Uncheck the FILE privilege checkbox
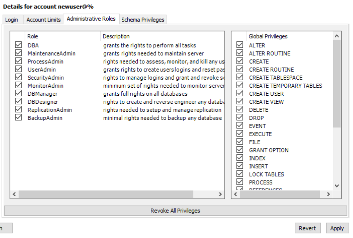Viewport: 353px width, 238px height. (240, 142)
